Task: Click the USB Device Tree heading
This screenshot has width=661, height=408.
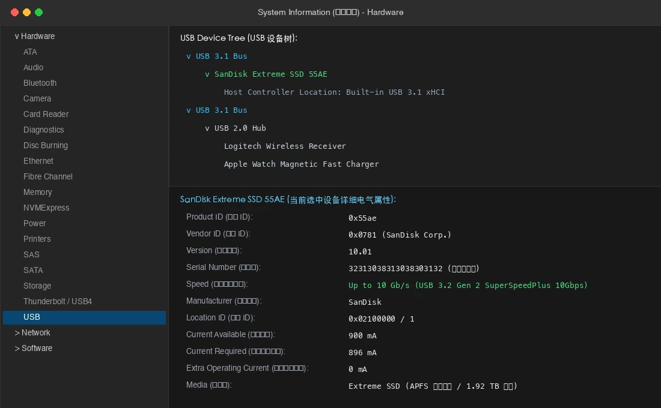Action: point(239,38)
